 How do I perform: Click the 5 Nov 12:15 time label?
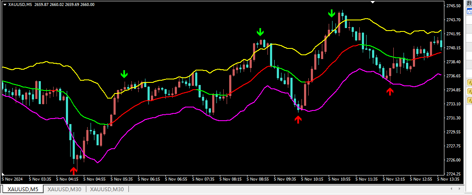coord(394,179)
